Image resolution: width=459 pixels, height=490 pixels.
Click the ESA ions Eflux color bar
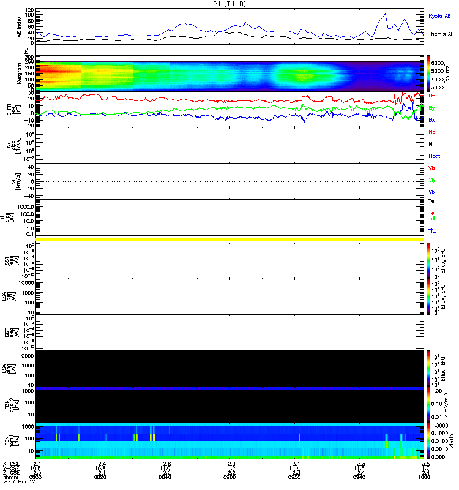pyautogui.click(x=428, y=296)
